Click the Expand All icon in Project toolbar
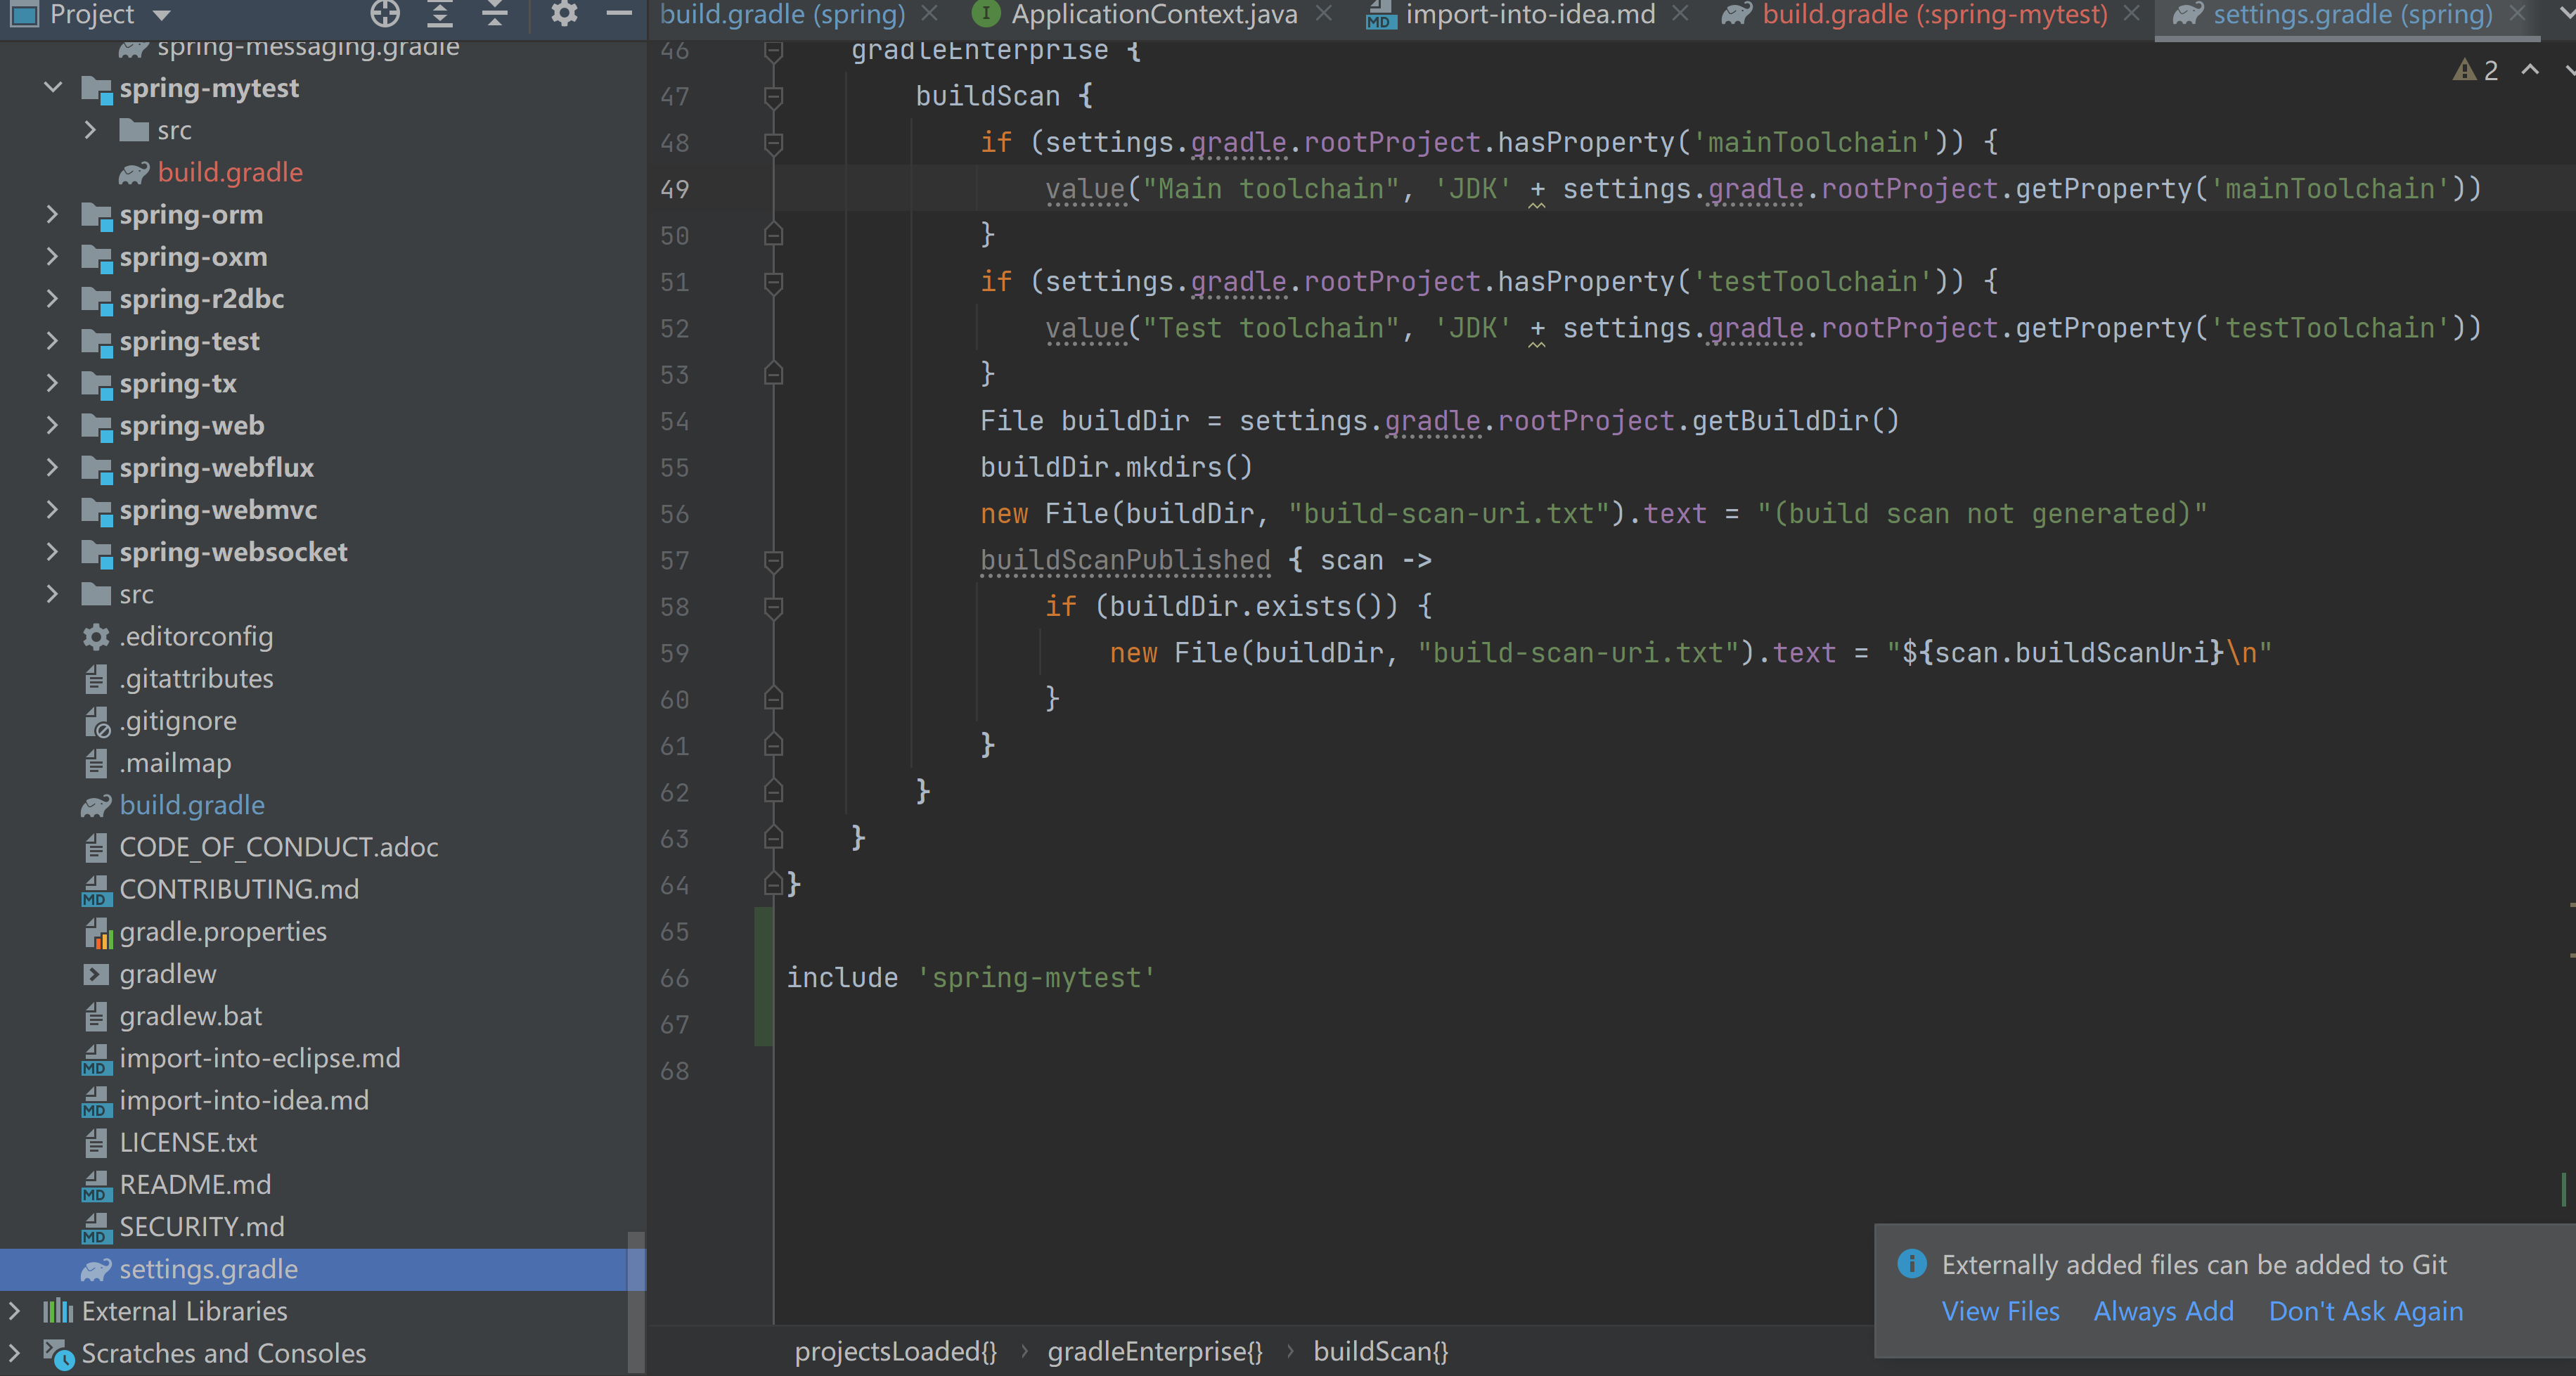The width and height of the screenshot is (2576, 1376). tap(440, 14)
